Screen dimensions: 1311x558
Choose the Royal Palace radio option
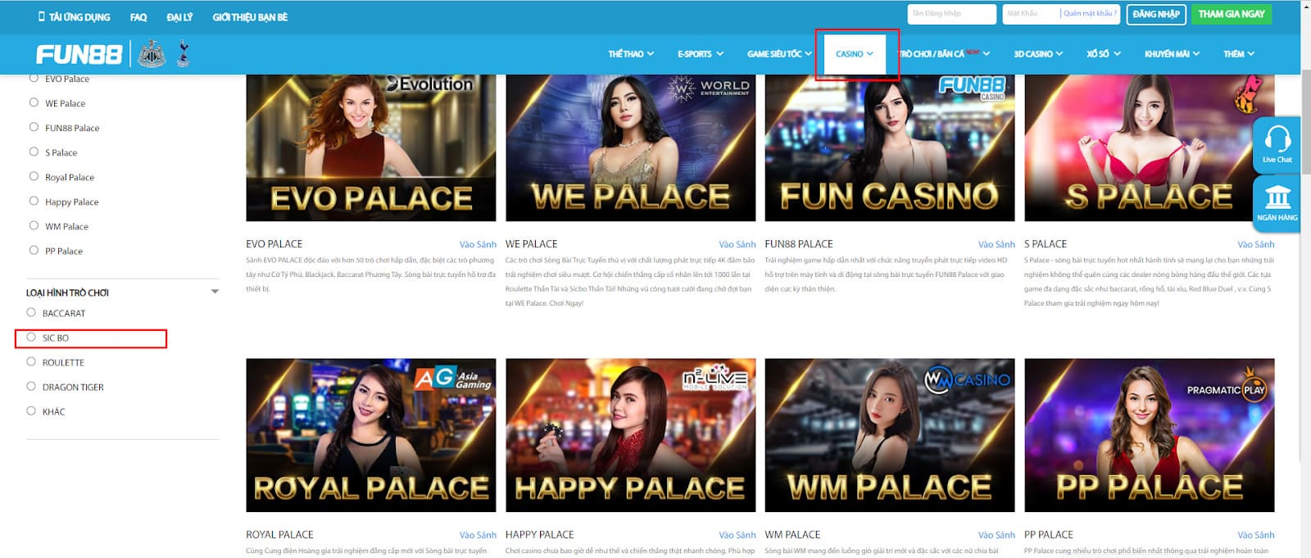click(34, 176)
